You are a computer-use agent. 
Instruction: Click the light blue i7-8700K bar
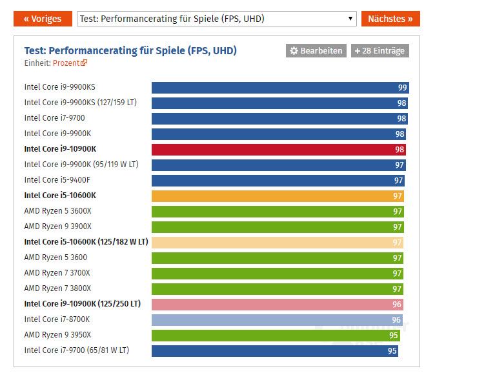click(x=277, y=320)
